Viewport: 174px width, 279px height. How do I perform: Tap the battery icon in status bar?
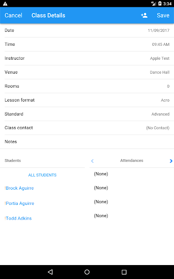[160, 3]
